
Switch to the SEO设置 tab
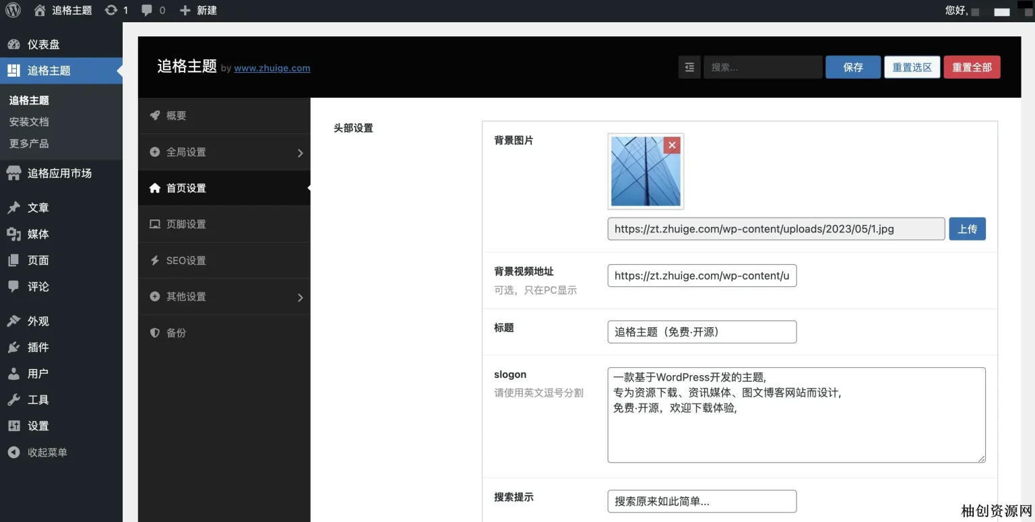tap(186, 261)
